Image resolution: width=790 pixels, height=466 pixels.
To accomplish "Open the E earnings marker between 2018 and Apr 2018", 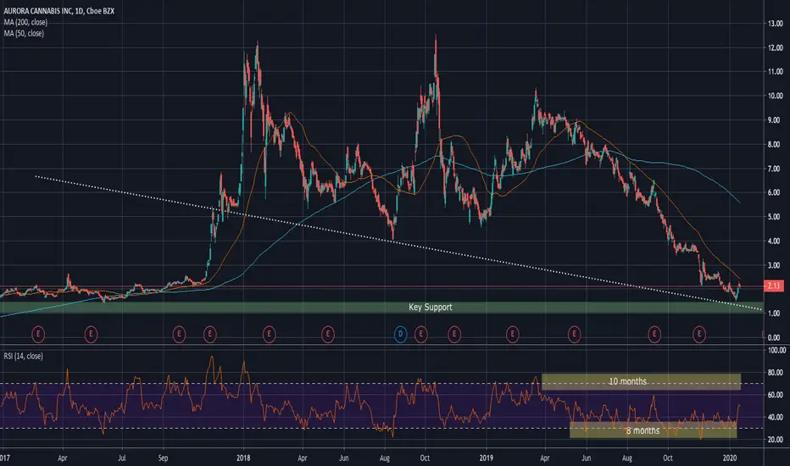I will (269, 334).
